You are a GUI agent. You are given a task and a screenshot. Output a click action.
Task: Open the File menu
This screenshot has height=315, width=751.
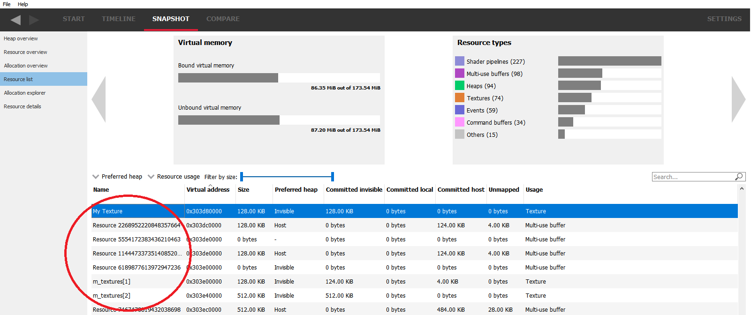tap(7, 4)
